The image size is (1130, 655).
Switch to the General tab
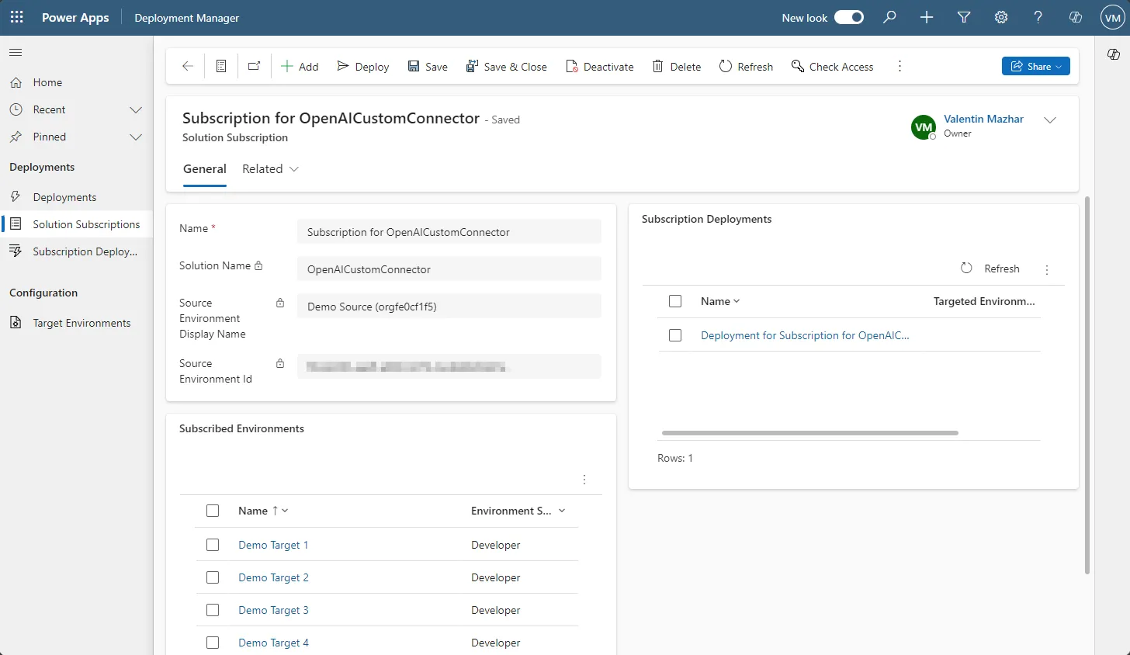205,169
